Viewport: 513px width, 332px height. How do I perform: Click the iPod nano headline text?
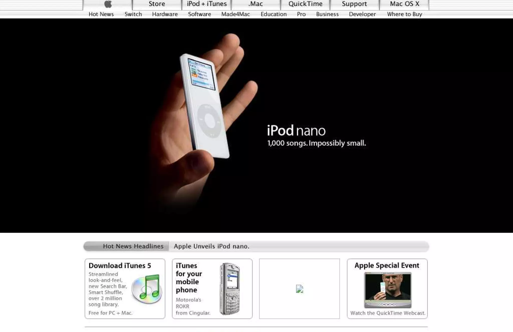coord(296,130)
